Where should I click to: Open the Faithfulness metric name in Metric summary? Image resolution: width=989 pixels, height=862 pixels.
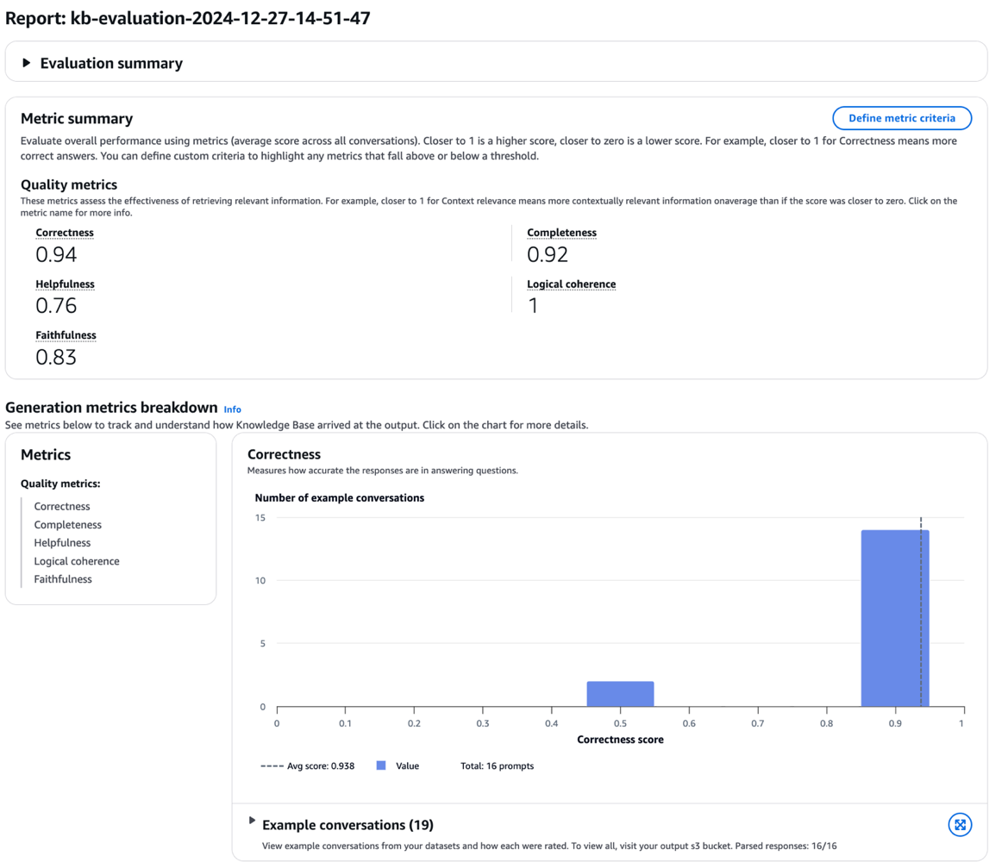coord(66,334)
